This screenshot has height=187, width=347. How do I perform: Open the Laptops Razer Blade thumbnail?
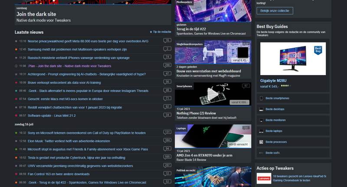pyautogui.click(x=213, y=136)
